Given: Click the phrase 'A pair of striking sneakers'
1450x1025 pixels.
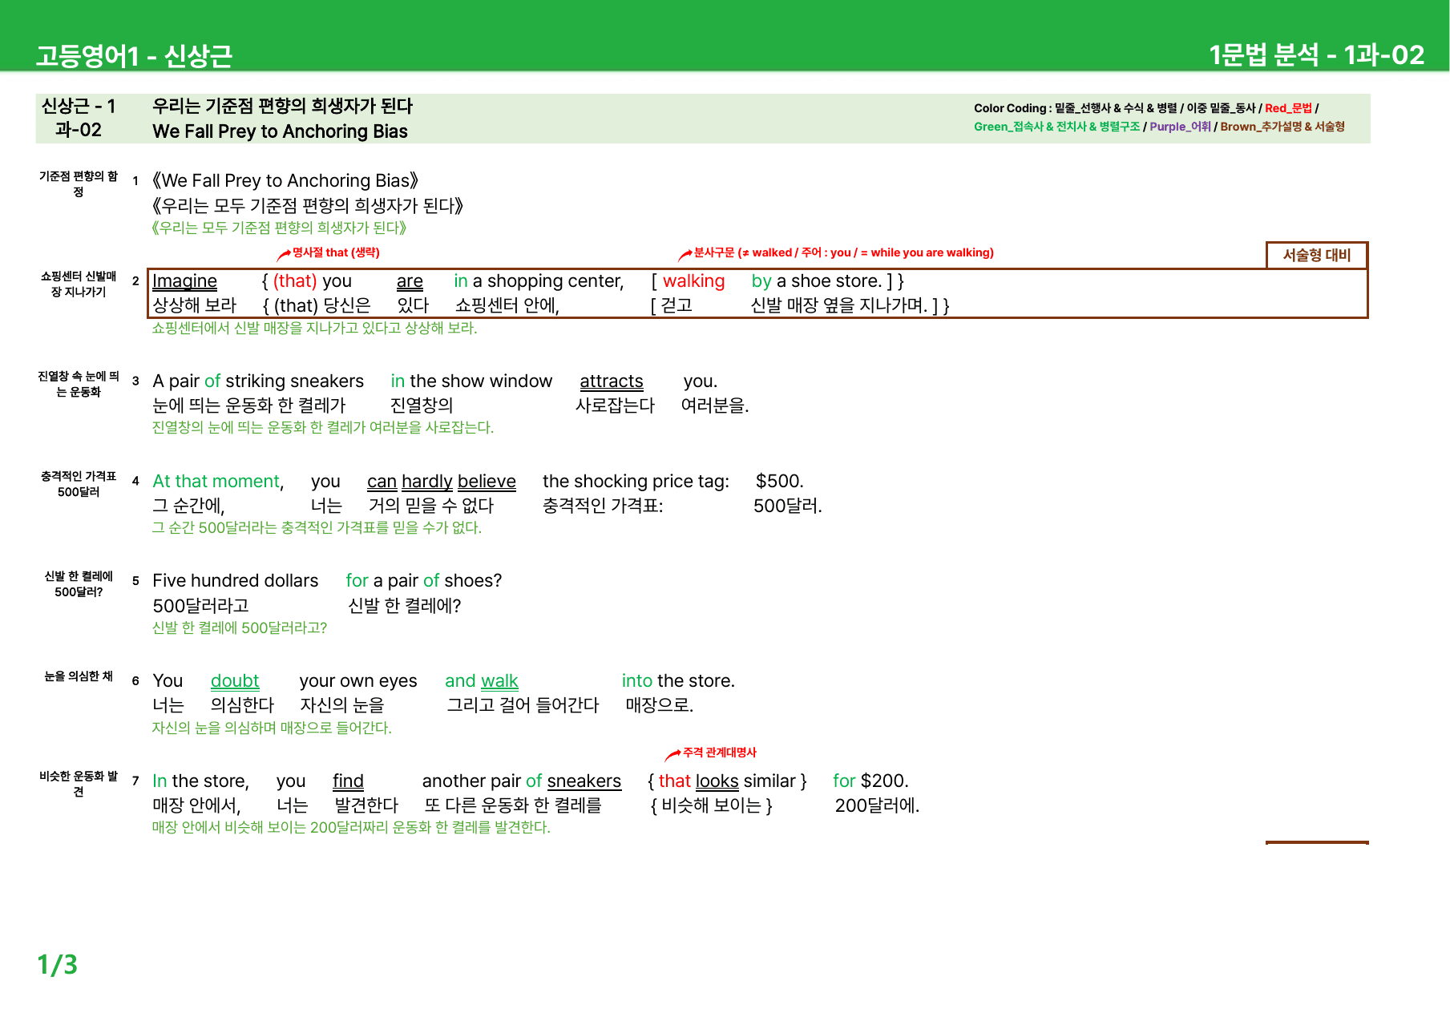Looking at the screenshot, I should coord(258,381).
